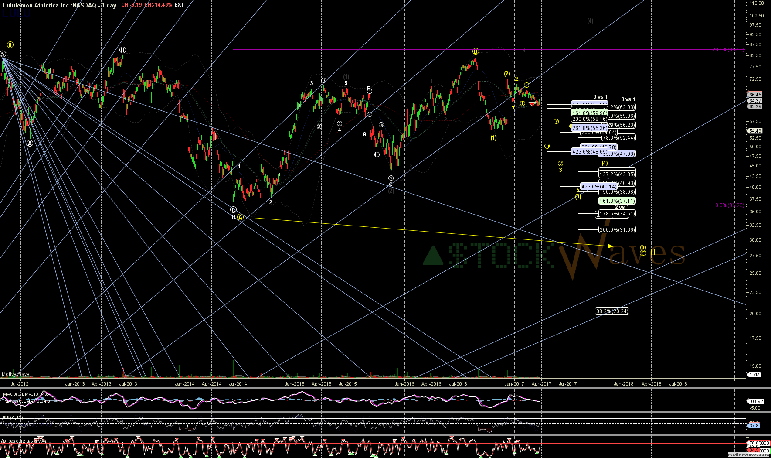
Task: Select the STSC(C,12,3,5,SMA) indicator label
Action: coord(24,441)
